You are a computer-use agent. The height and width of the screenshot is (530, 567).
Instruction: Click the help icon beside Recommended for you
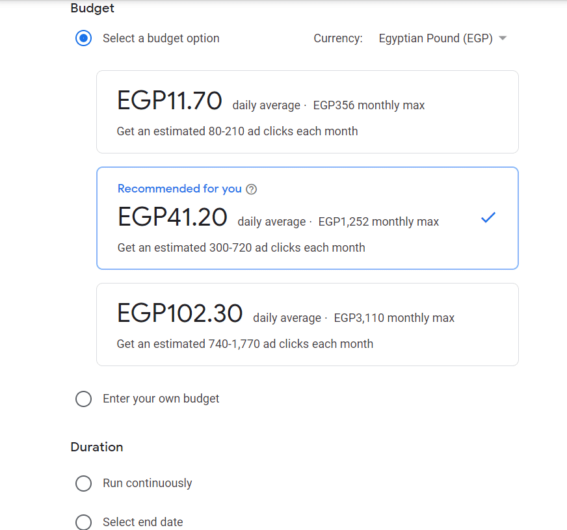[252, 189]
